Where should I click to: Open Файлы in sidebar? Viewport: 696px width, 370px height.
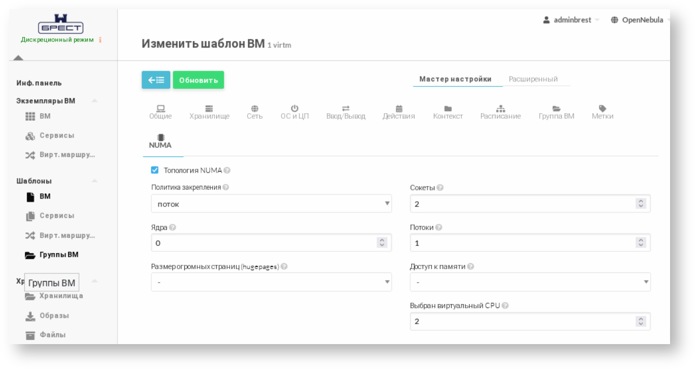(x=45, y=335)
